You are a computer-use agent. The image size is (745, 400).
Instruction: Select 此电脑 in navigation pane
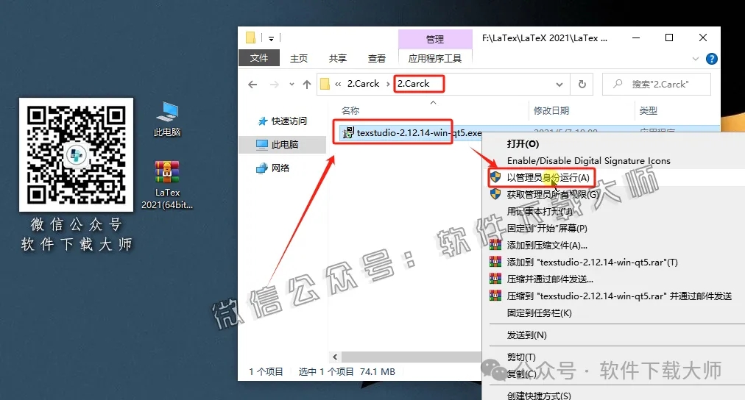(282, 144)
